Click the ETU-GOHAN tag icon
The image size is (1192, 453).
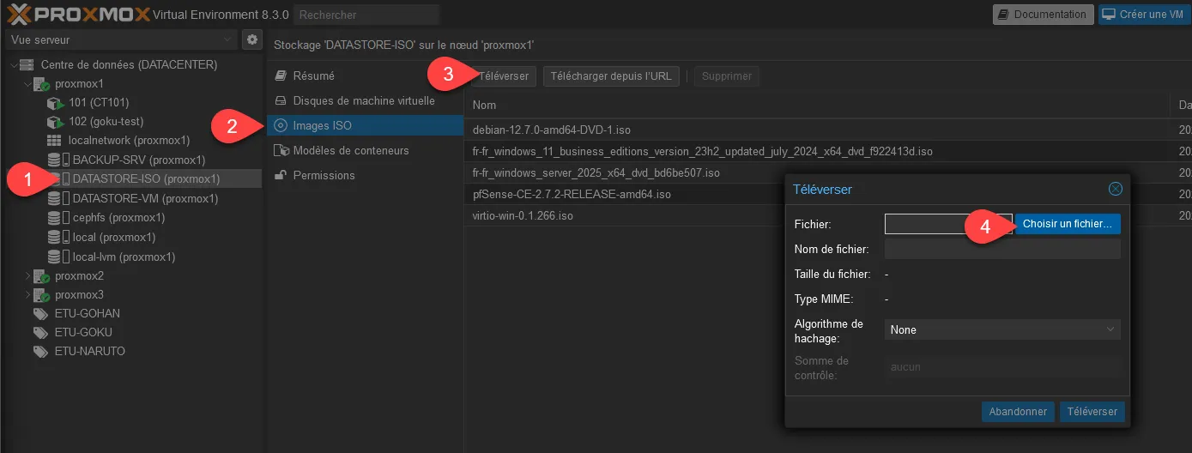[40, 314]
